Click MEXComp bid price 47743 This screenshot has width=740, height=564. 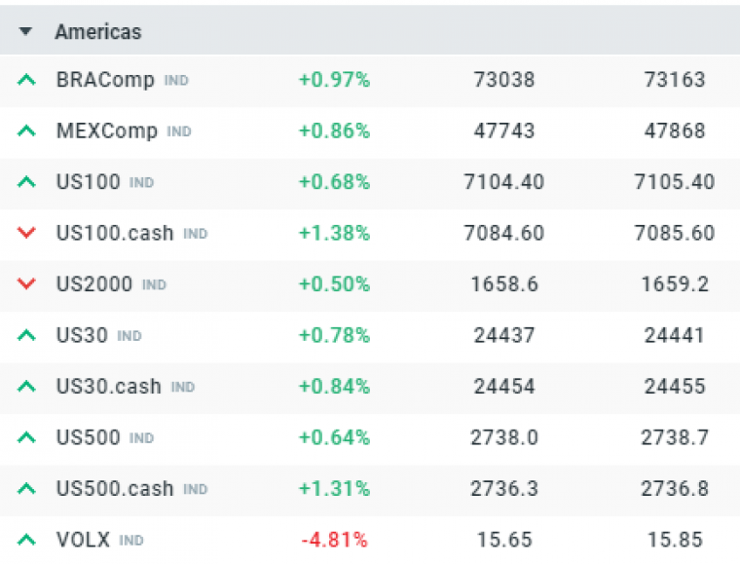tap(504, 131)
